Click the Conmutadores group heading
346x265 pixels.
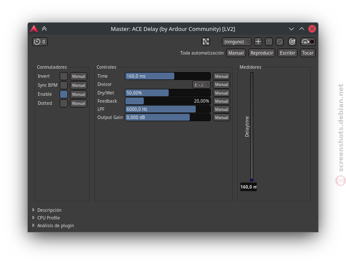pyautogui.click(x=52, y=67)
